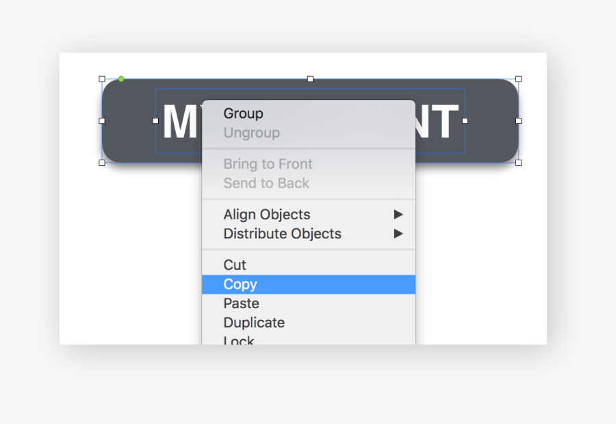The width and height of the screenshot is (616, 424).
Task: Select the Group command
Action: click(x=244, y=113)
